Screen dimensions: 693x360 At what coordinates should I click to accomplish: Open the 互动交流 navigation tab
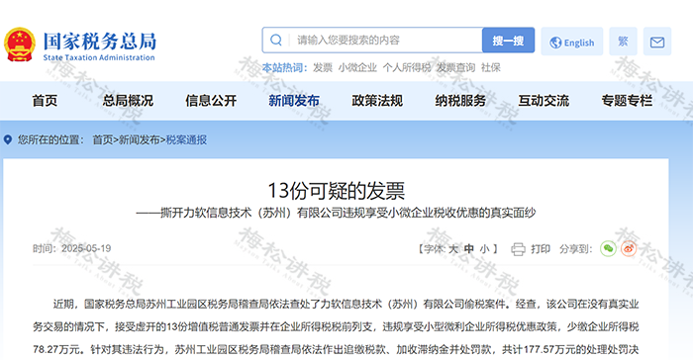click(544, 101)
